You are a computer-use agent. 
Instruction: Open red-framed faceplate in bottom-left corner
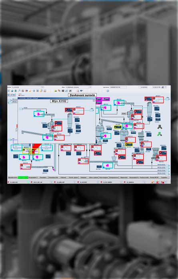click(x=25, y=166)
